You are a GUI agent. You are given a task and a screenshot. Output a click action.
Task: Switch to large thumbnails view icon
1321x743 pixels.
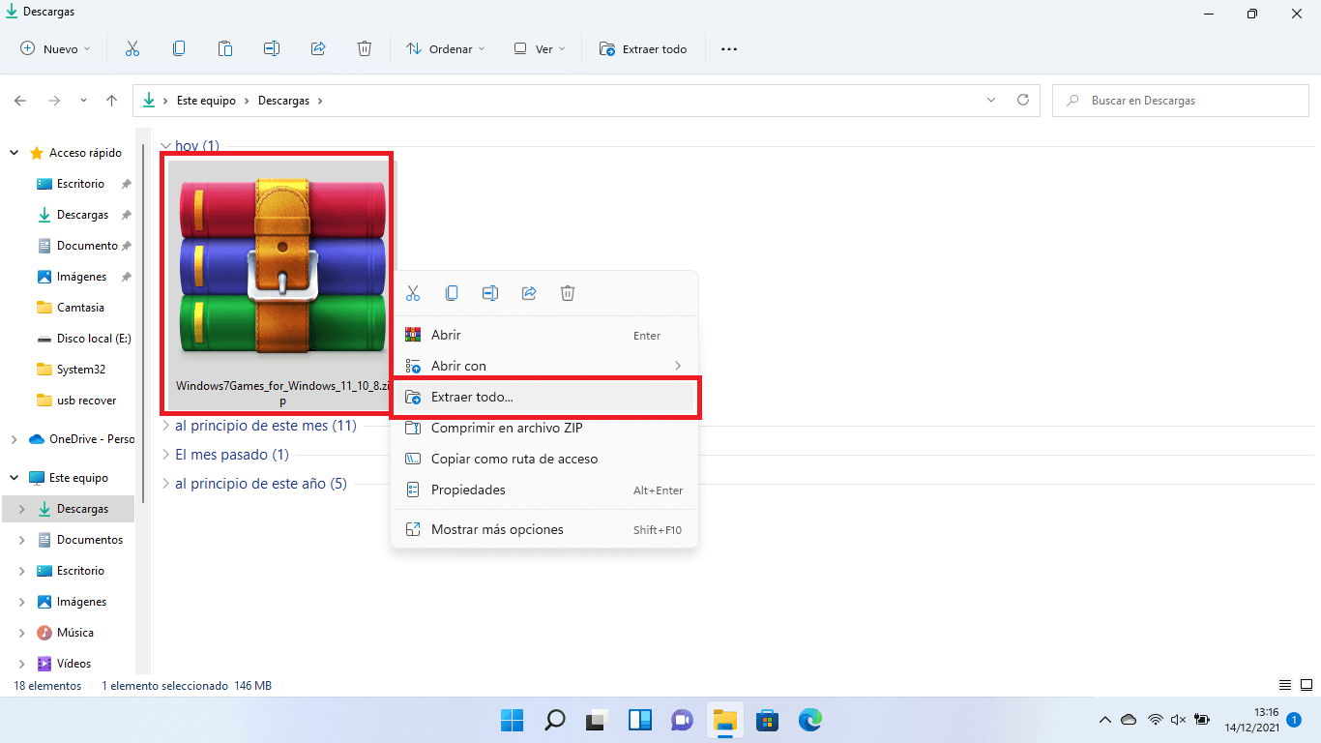point(1305,685)
